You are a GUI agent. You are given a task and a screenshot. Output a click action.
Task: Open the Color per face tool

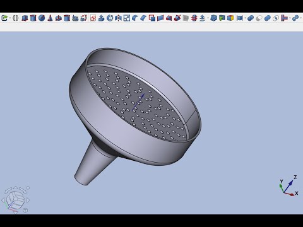coord(230,18)
